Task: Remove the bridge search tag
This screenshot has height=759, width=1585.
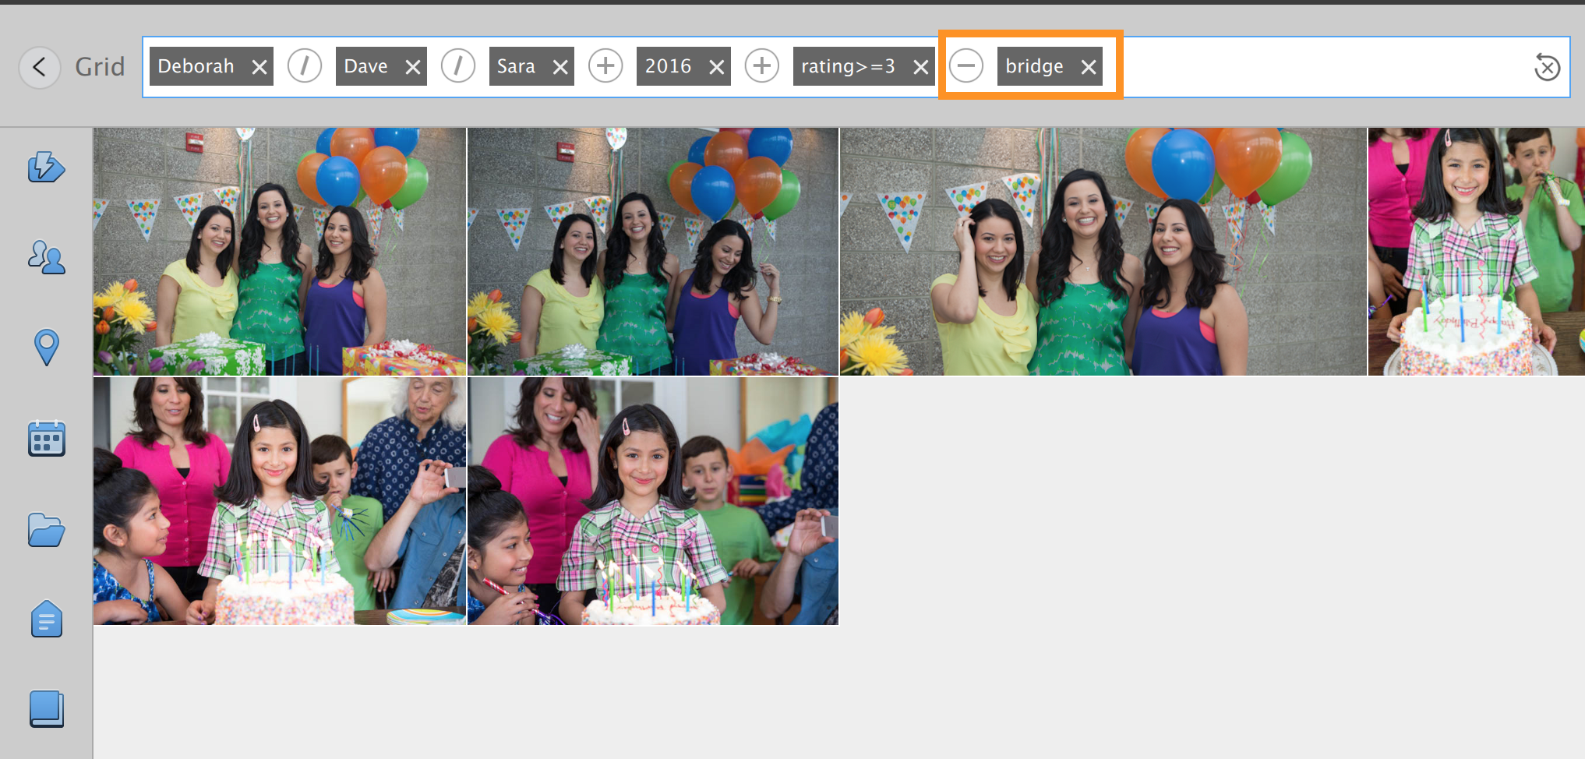Action: click(x=1089, y=67)
